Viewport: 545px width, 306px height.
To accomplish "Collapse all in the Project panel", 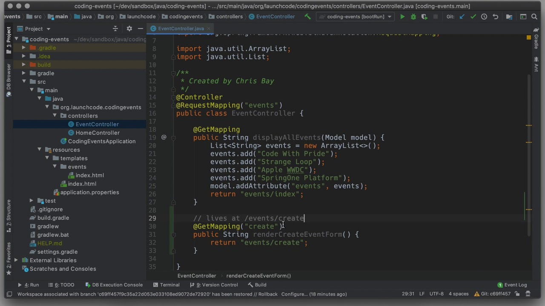I will [x=115, y=28].
